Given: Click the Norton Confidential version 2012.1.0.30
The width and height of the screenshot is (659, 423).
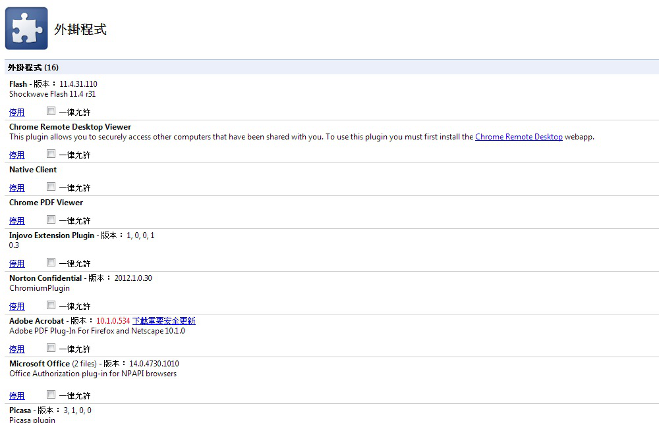Looking at the screenshot, I should click(x=133, y=278).
